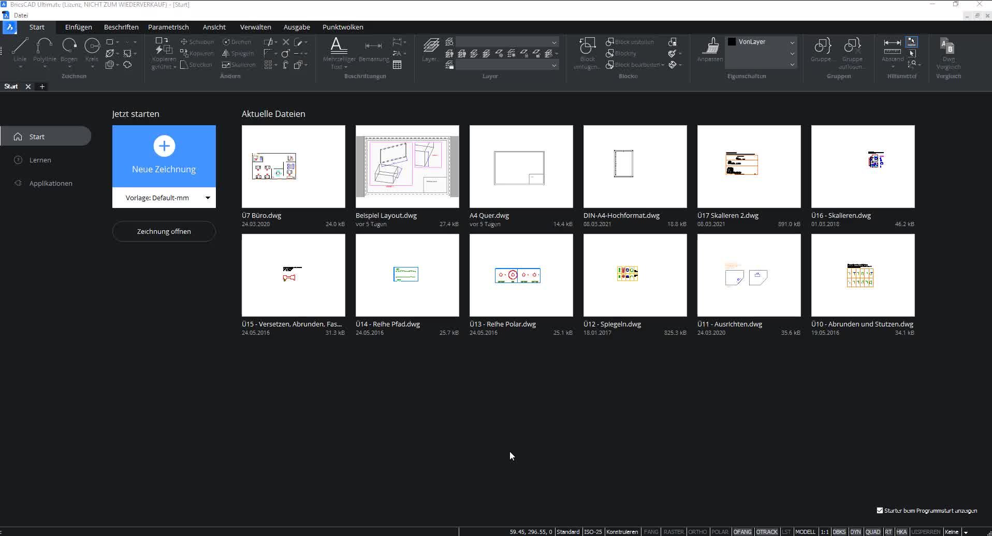This screenshot has width=992, height=536.
Task: Click the Abstand measure tool
Action: (x=892, y=50)
